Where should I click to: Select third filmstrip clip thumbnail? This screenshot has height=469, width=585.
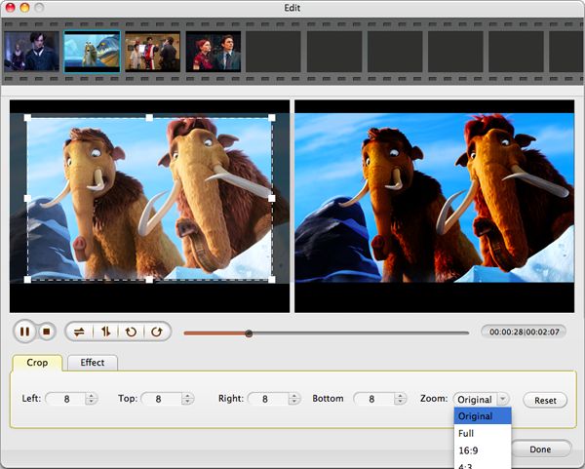(x=153, y=52)
